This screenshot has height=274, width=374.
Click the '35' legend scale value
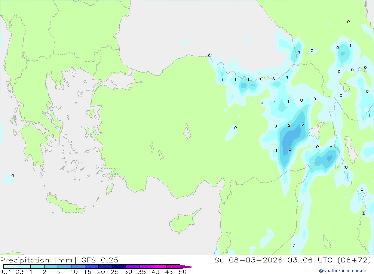coord(142,272)
